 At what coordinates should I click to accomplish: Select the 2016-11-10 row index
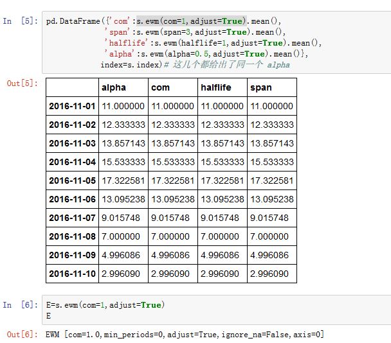click(x=72, y=273)
